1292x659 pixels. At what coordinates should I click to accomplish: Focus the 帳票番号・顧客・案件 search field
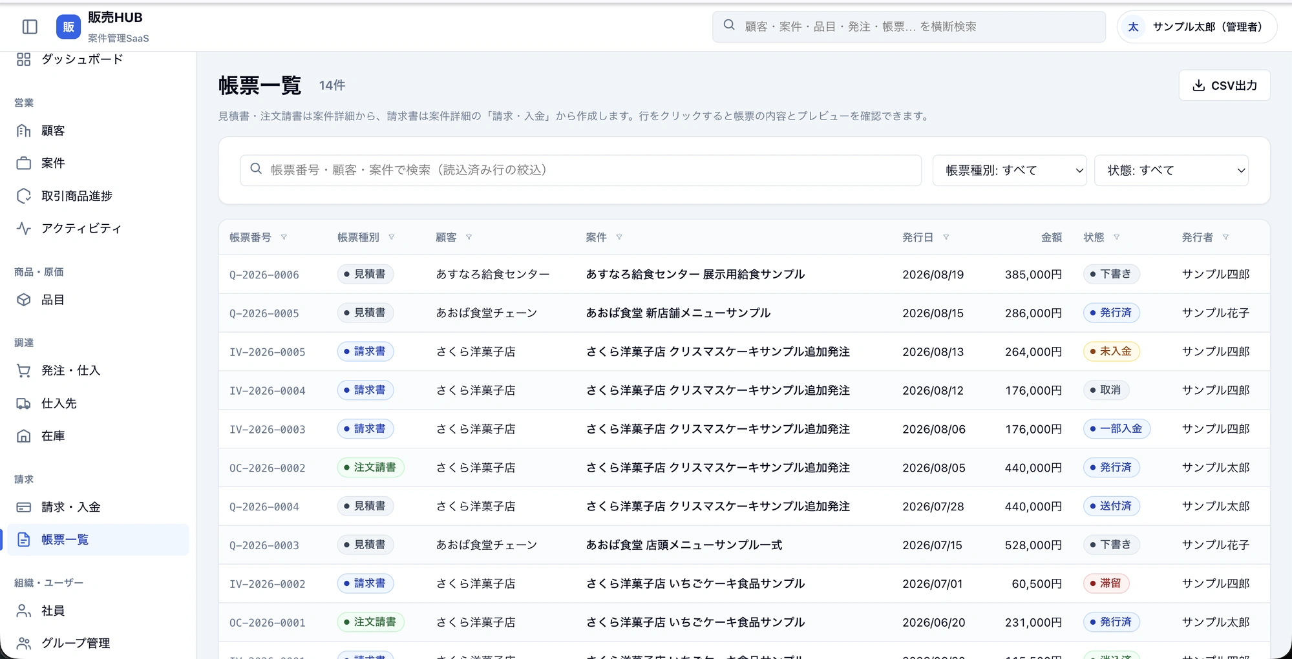tap(580, 170)
